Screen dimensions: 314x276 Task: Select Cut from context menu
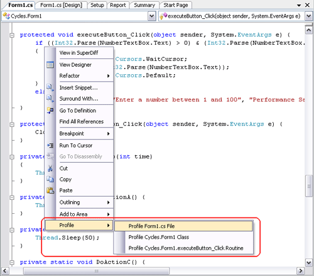79,168
